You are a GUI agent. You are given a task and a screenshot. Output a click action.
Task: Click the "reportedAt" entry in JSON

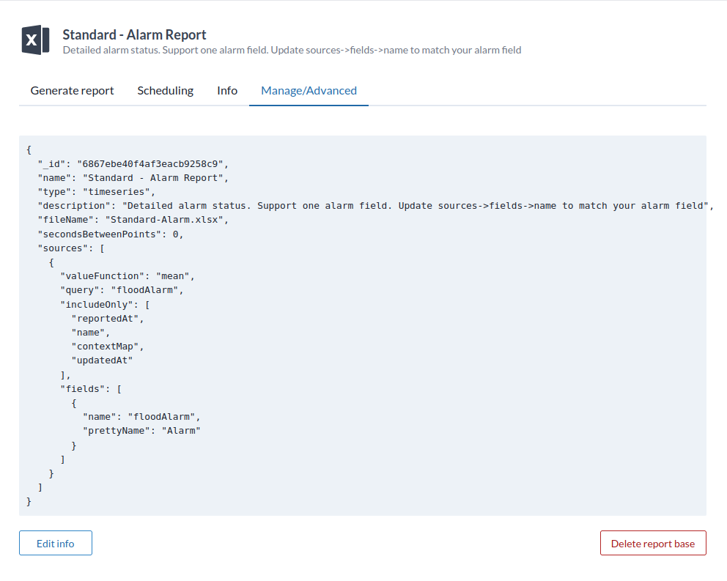[x=108, y=319]
